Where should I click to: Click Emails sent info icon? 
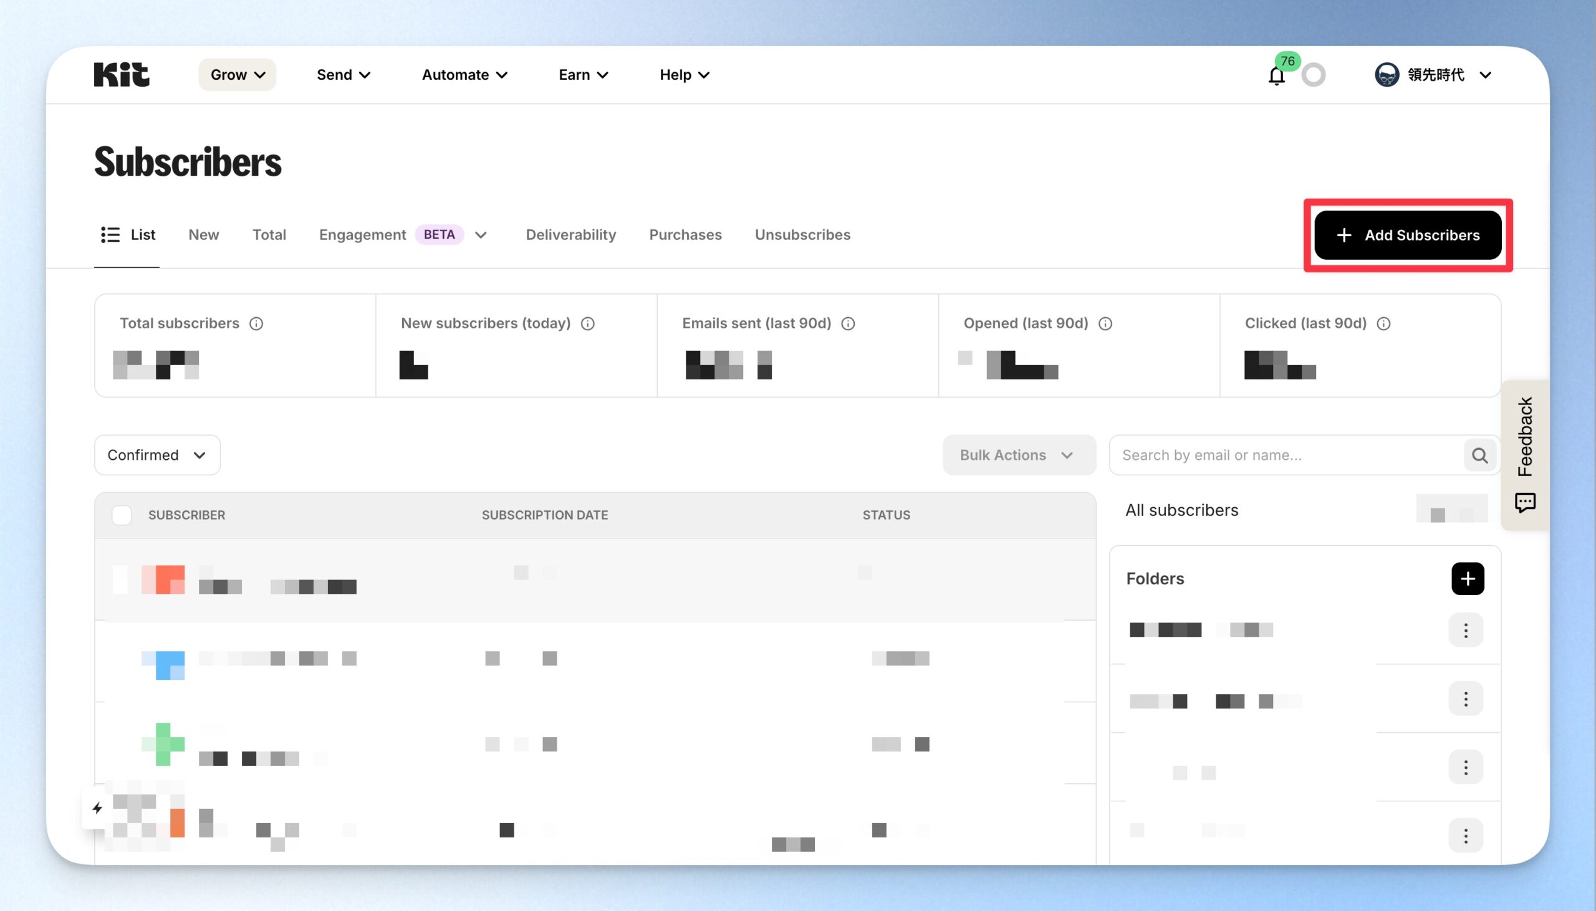coord(848,323)
